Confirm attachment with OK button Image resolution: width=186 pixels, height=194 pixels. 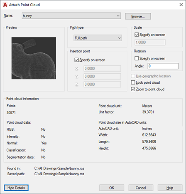(x=112, y=188)
